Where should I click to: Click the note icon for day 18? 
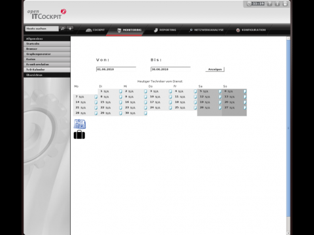point(195,102)
